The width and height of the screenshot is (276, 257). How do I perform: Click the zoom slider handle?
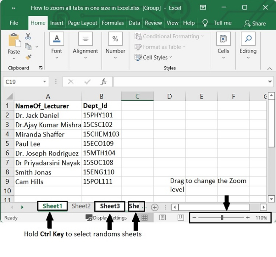[x=222, y=218]
